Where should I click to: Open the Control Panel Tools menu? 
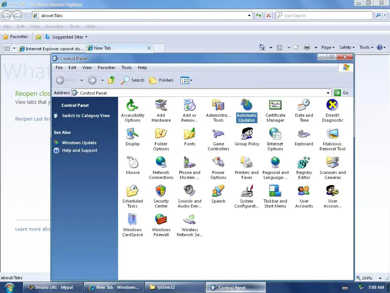(x=126, y=68)
